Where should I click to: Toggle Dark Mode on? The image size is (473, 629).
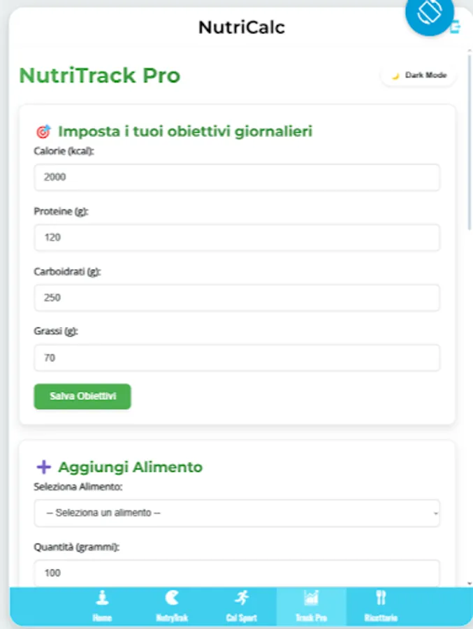pos(417,74)
